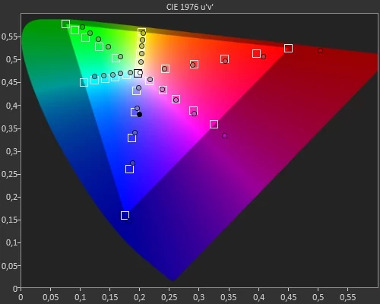Click the y-axis label 0,1
This screenshot has width=380, height=304.
[11, 242]
